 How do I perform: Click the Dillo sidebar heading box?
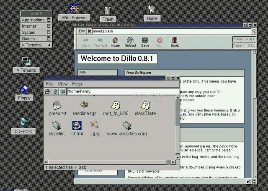98,72
